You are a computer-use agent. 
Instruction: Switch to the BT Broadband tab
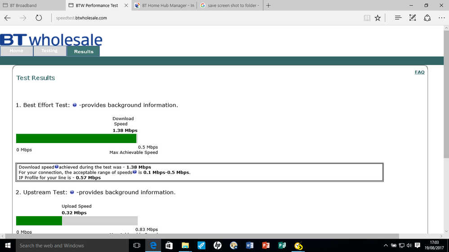pyautogui.click(x=33, y=5)
